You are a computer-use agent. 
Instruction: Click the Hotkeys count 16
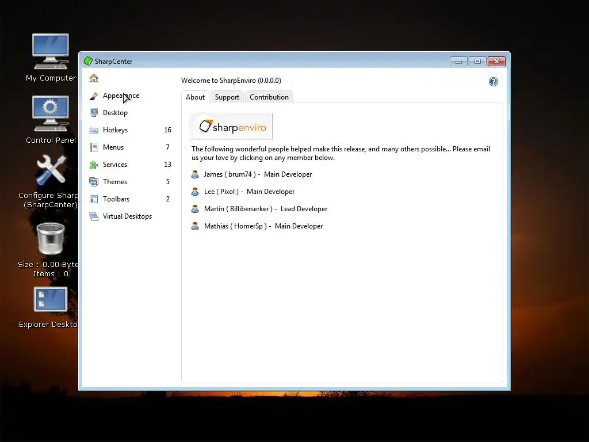click(167, 130)
